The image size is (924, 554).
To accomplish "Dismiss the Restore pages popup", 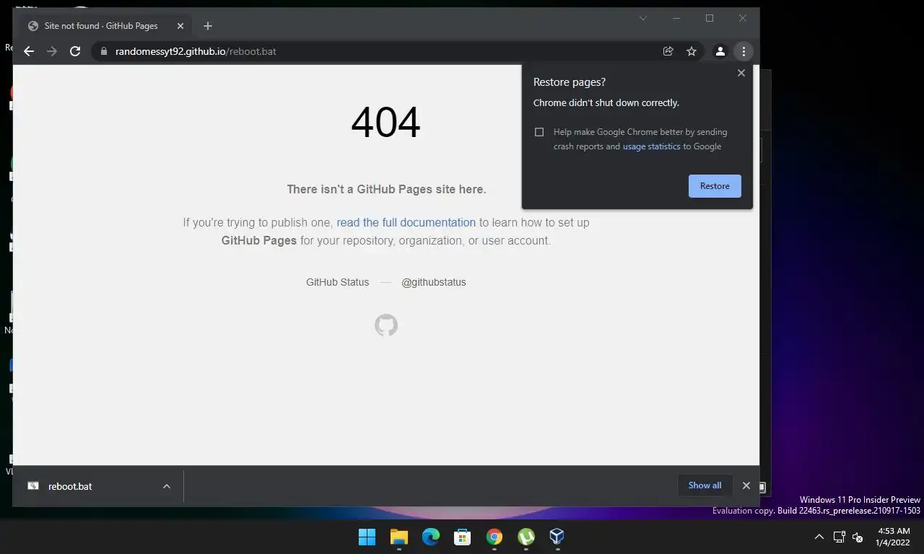I will point(741,73).
